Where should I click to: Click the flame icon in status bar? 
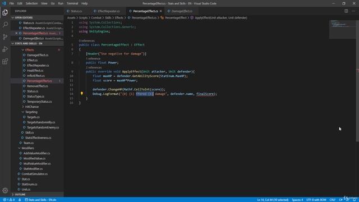(x=20, y=200)
